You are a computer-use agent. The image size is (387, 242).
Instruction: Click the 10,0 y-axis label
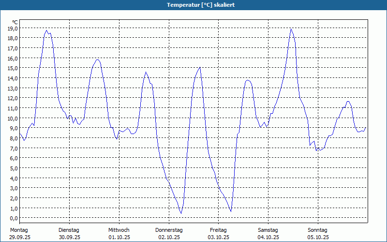coord(13,118)
